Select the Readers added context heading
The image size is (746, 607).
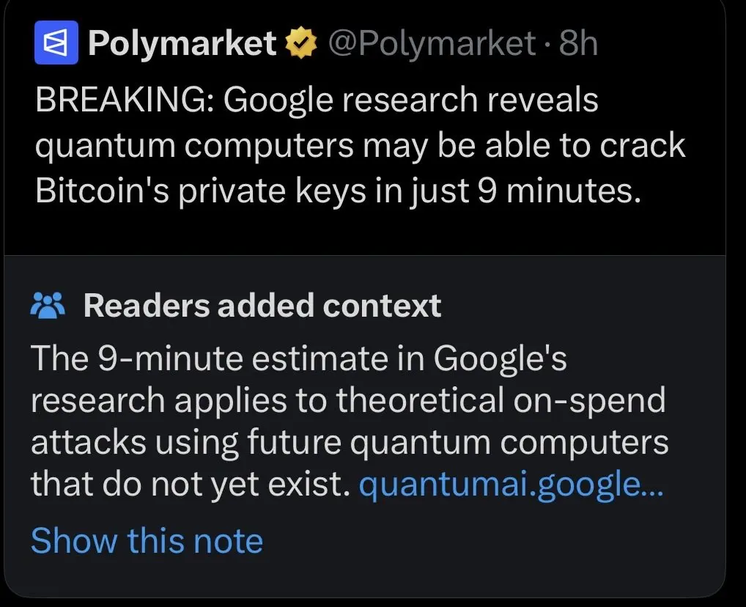(x=262, y=305)
